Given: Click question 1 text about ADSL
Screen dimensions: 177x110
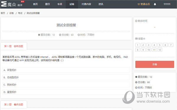Looking at the screenshot, I should click(65, 59).
